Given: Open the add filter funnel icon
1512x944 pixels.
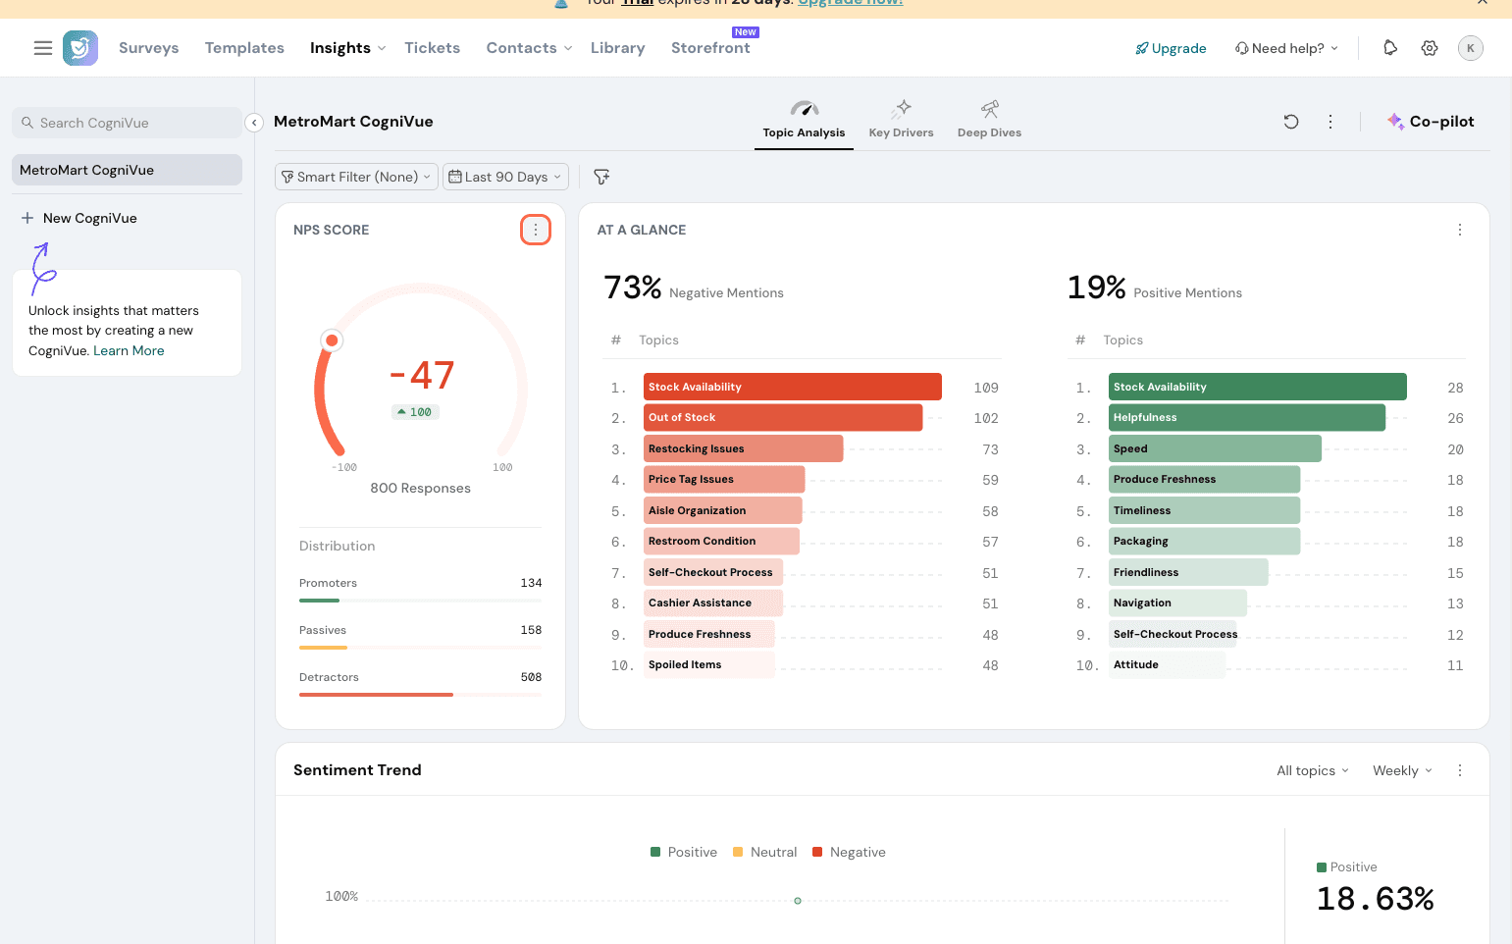Looking at the screenshot, I should 601,177.
